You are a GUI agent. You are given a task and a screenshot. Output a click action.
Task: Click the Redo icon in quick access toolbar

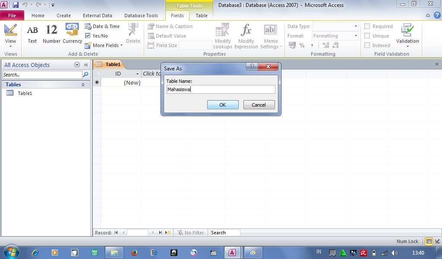[x=38, y=5]
